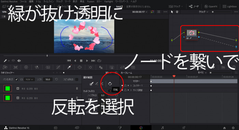Viewport: 239px width, 130px height.
Task: Expand viewer to enhanced mode icon
Action: pyautogui.click(x=159, y=12)
